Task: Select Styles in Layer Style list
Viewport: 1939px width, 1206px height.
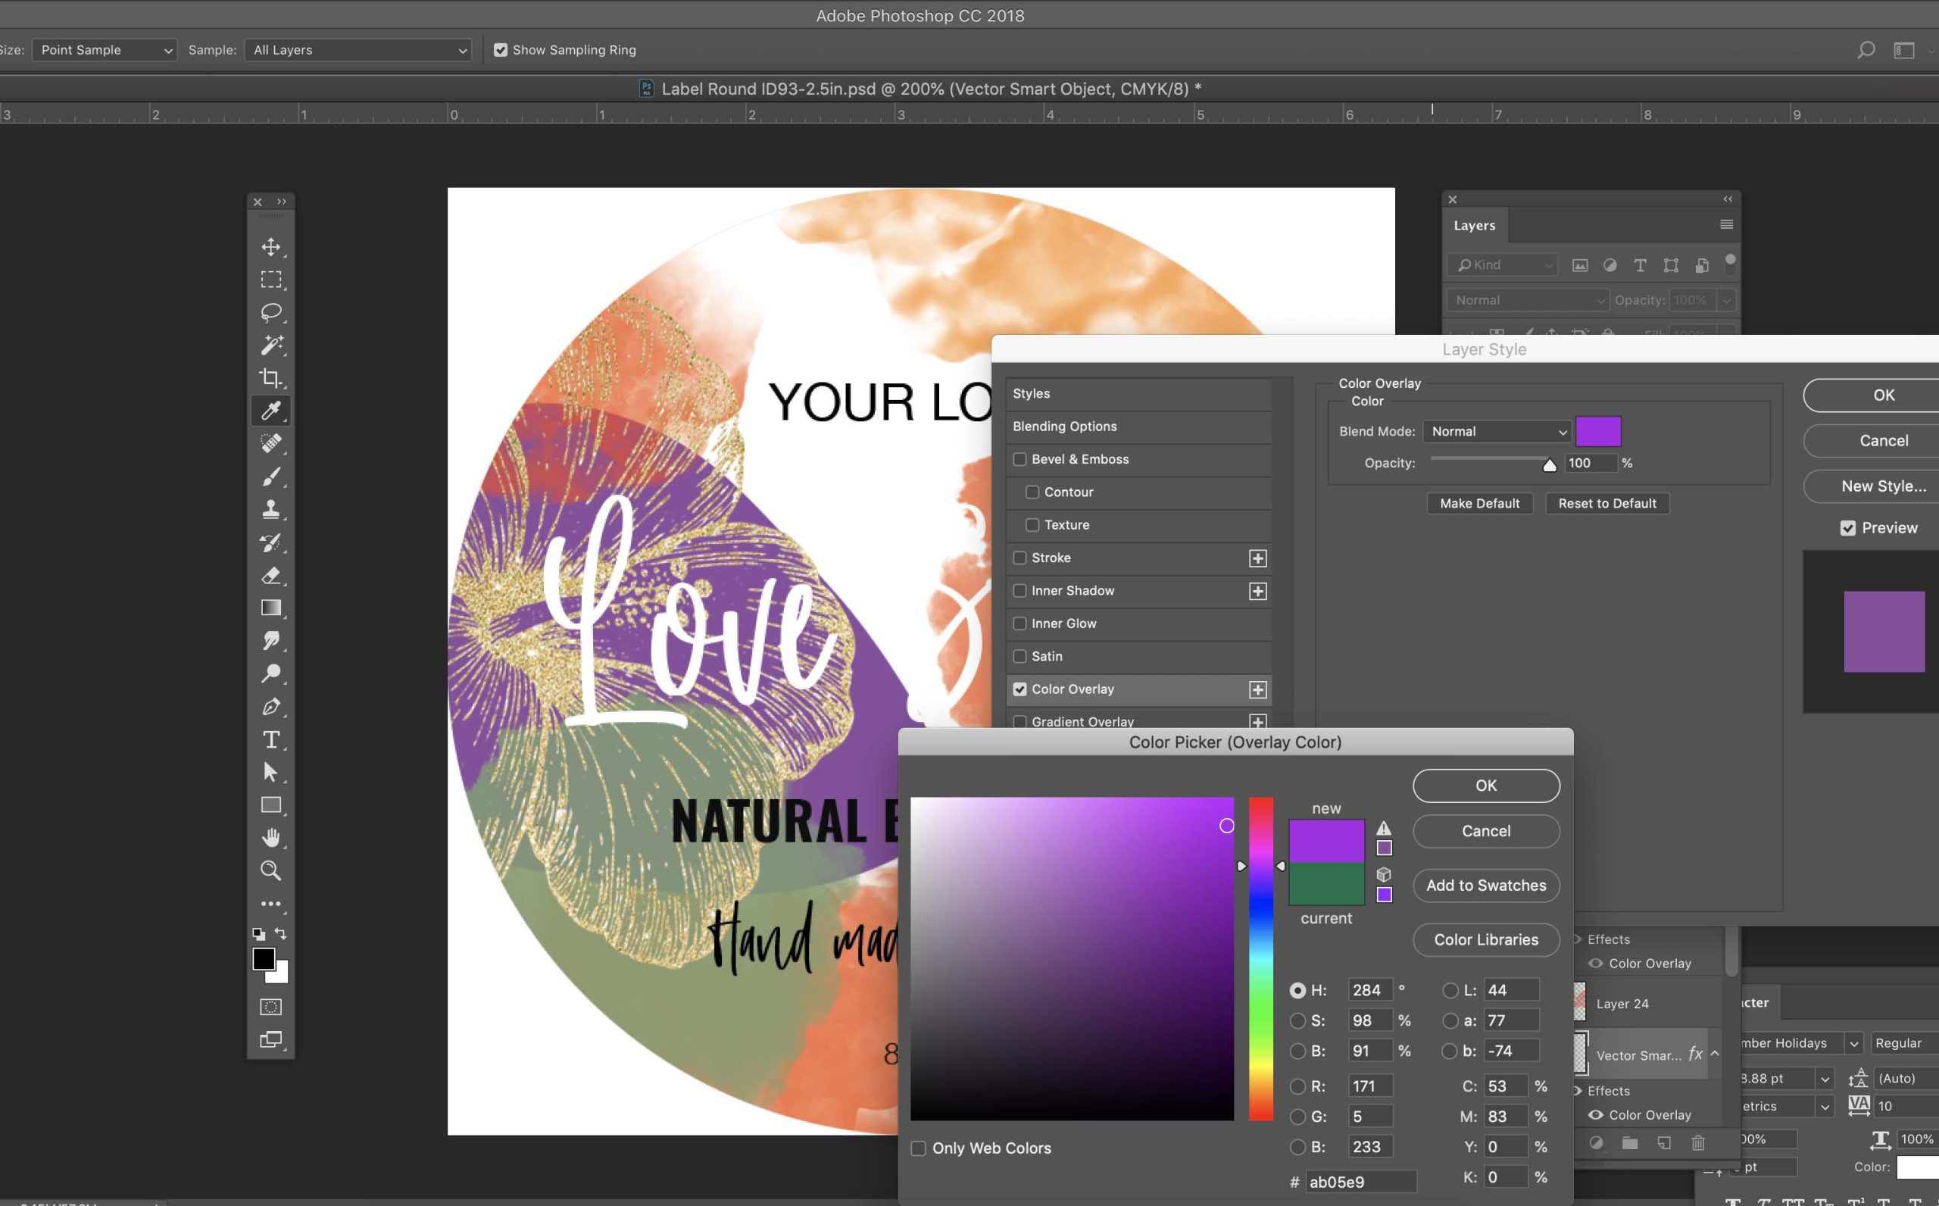Action: (x=1138, y=394)
